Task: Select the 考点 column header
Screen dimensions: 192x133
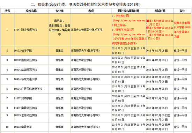Action: [91, 11]
